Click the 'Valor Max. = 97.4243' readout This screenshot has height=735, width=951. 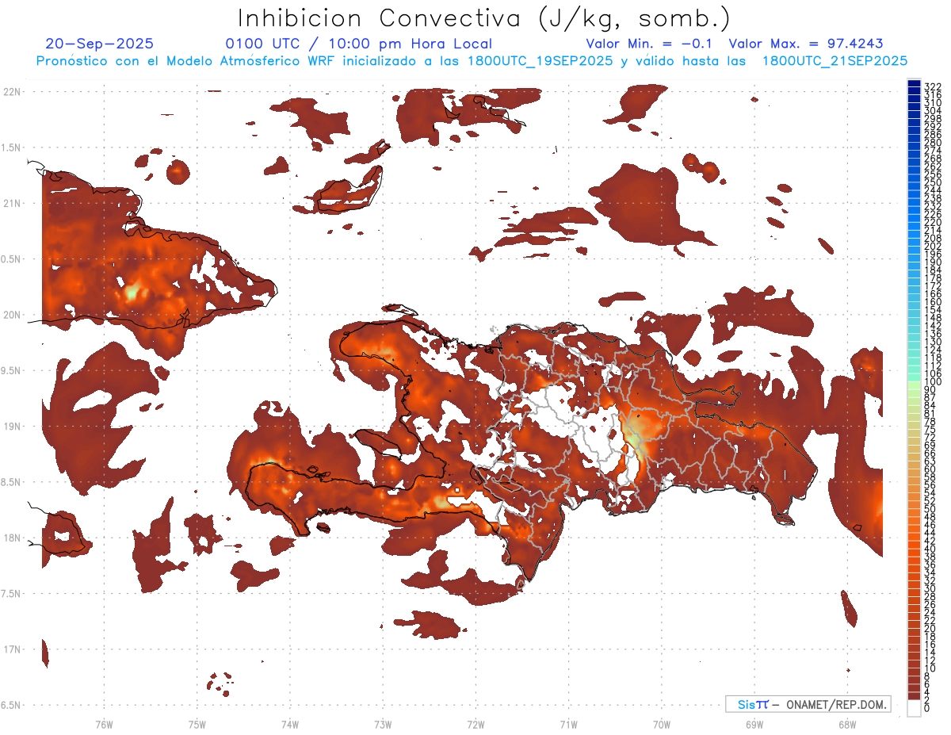[806, 44]
